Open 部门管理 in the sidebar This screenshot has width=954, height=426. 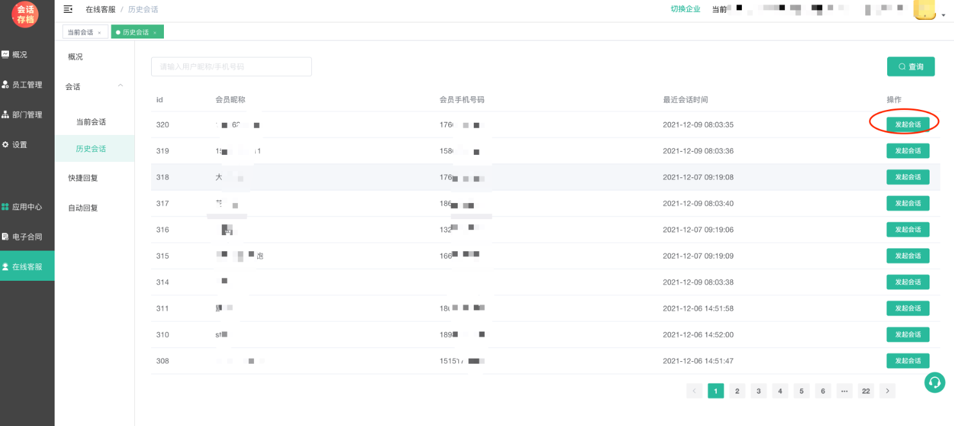(26, 114)
